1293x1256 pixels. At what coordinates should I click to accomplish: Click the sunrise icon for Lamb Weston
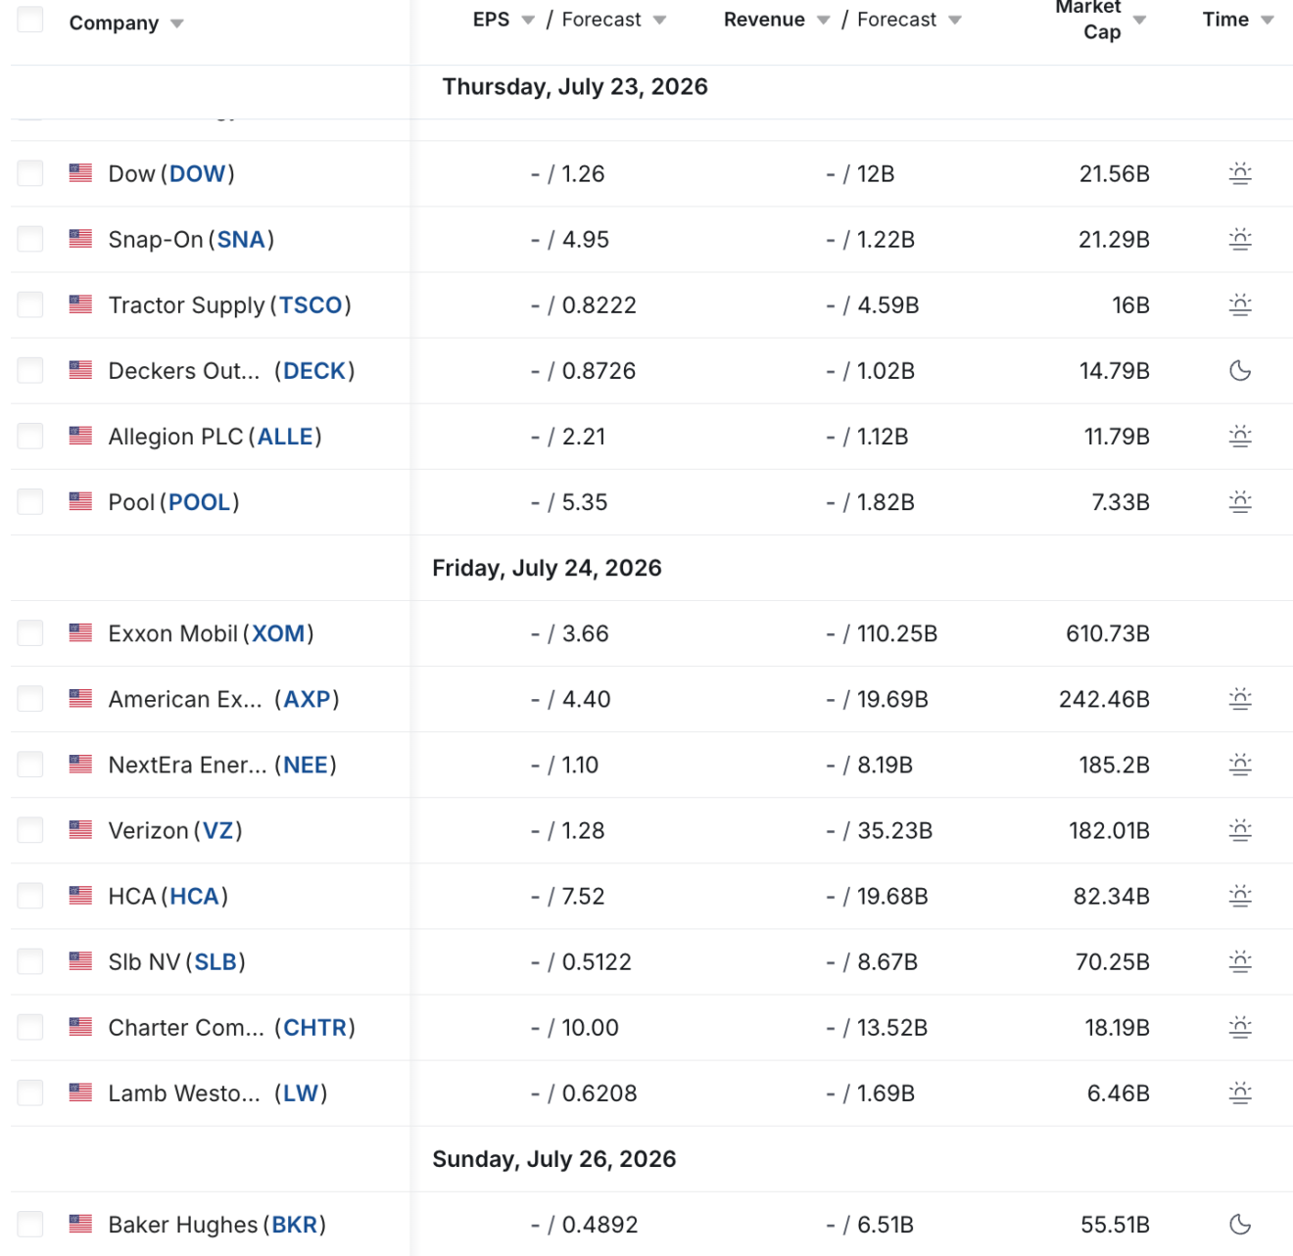point(1240,1093)
